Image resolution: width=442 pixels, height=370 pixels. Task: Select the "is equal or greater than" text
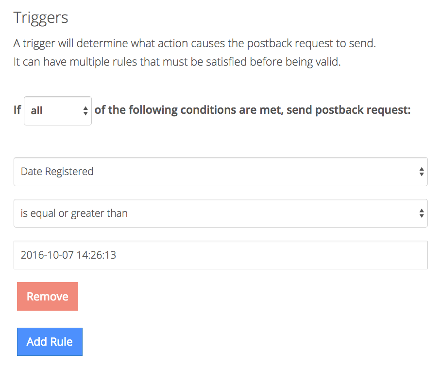[74, 213]
